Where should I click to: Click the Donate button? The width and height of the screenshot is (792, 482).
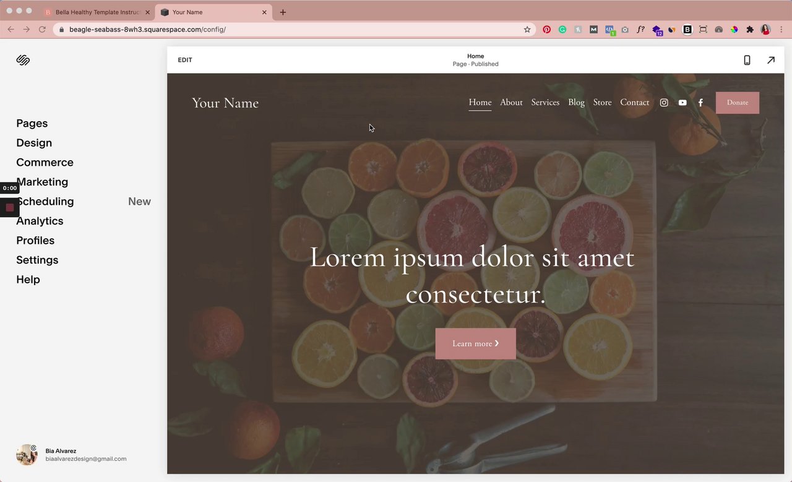point(738,103)
